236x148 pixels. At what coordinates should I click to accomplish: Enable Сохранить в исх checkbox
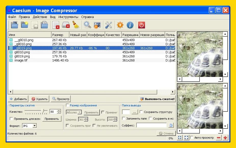(150, 118)
